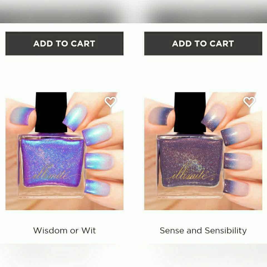Add Wisdom or Wit polish to cart

click(x=64, y=43)
